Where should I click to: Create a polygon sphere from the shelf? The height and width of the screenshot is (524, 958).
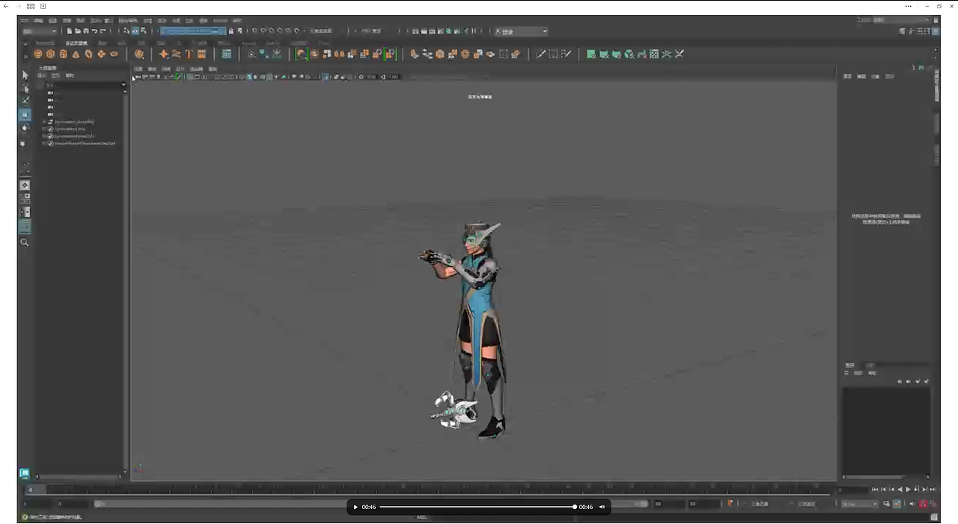37,54
